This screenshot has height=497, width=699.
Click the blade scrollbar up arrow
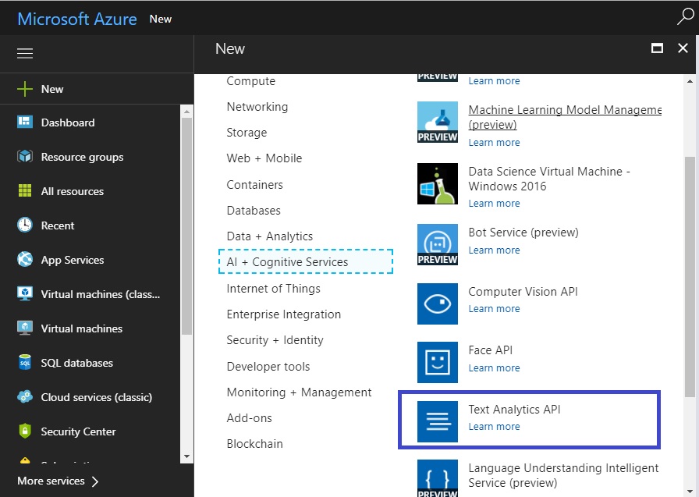[690, 81]
